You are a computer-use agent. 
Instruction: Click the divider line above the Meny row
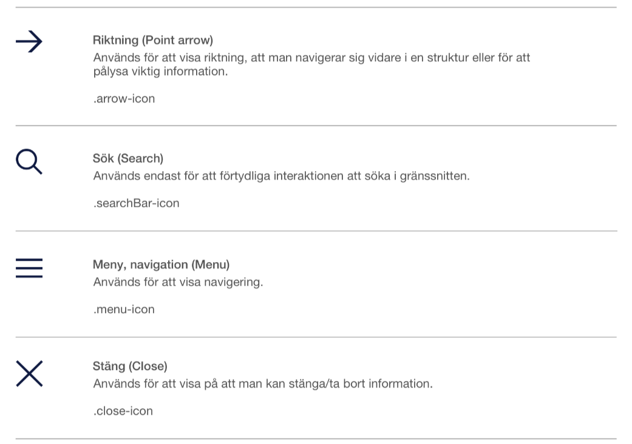point(316,231)
